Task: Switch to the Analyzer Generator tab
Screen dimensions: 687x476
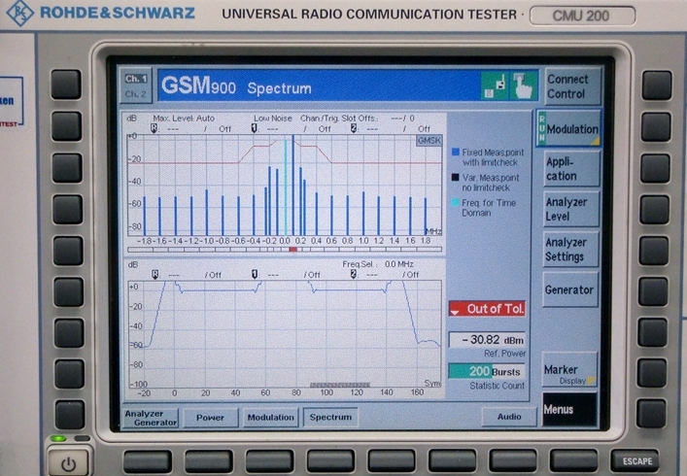Action: pyautogui.click(x=151, y=418)
